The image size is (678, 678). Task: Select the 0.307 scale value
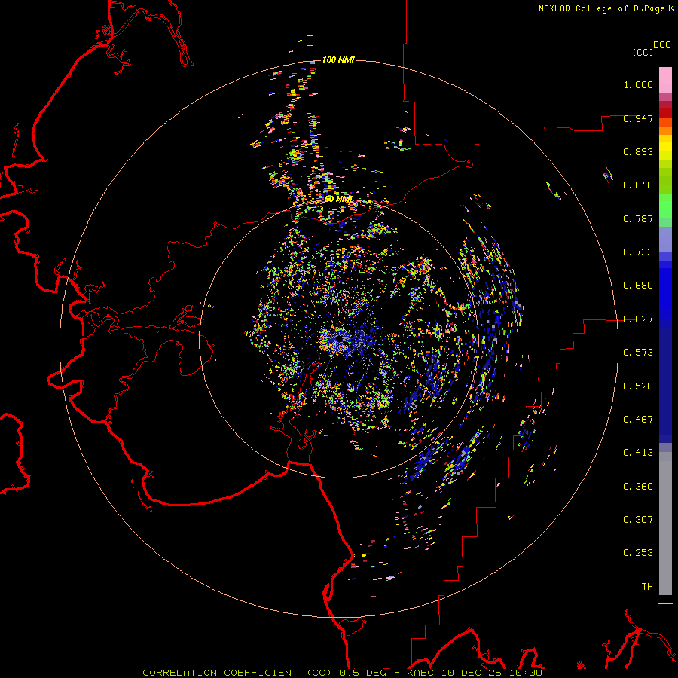click(x=638, y=520)
